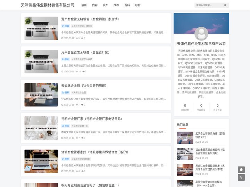
Task: Open hot article 武汉合金管联系电话
Action: pos(210,135)
